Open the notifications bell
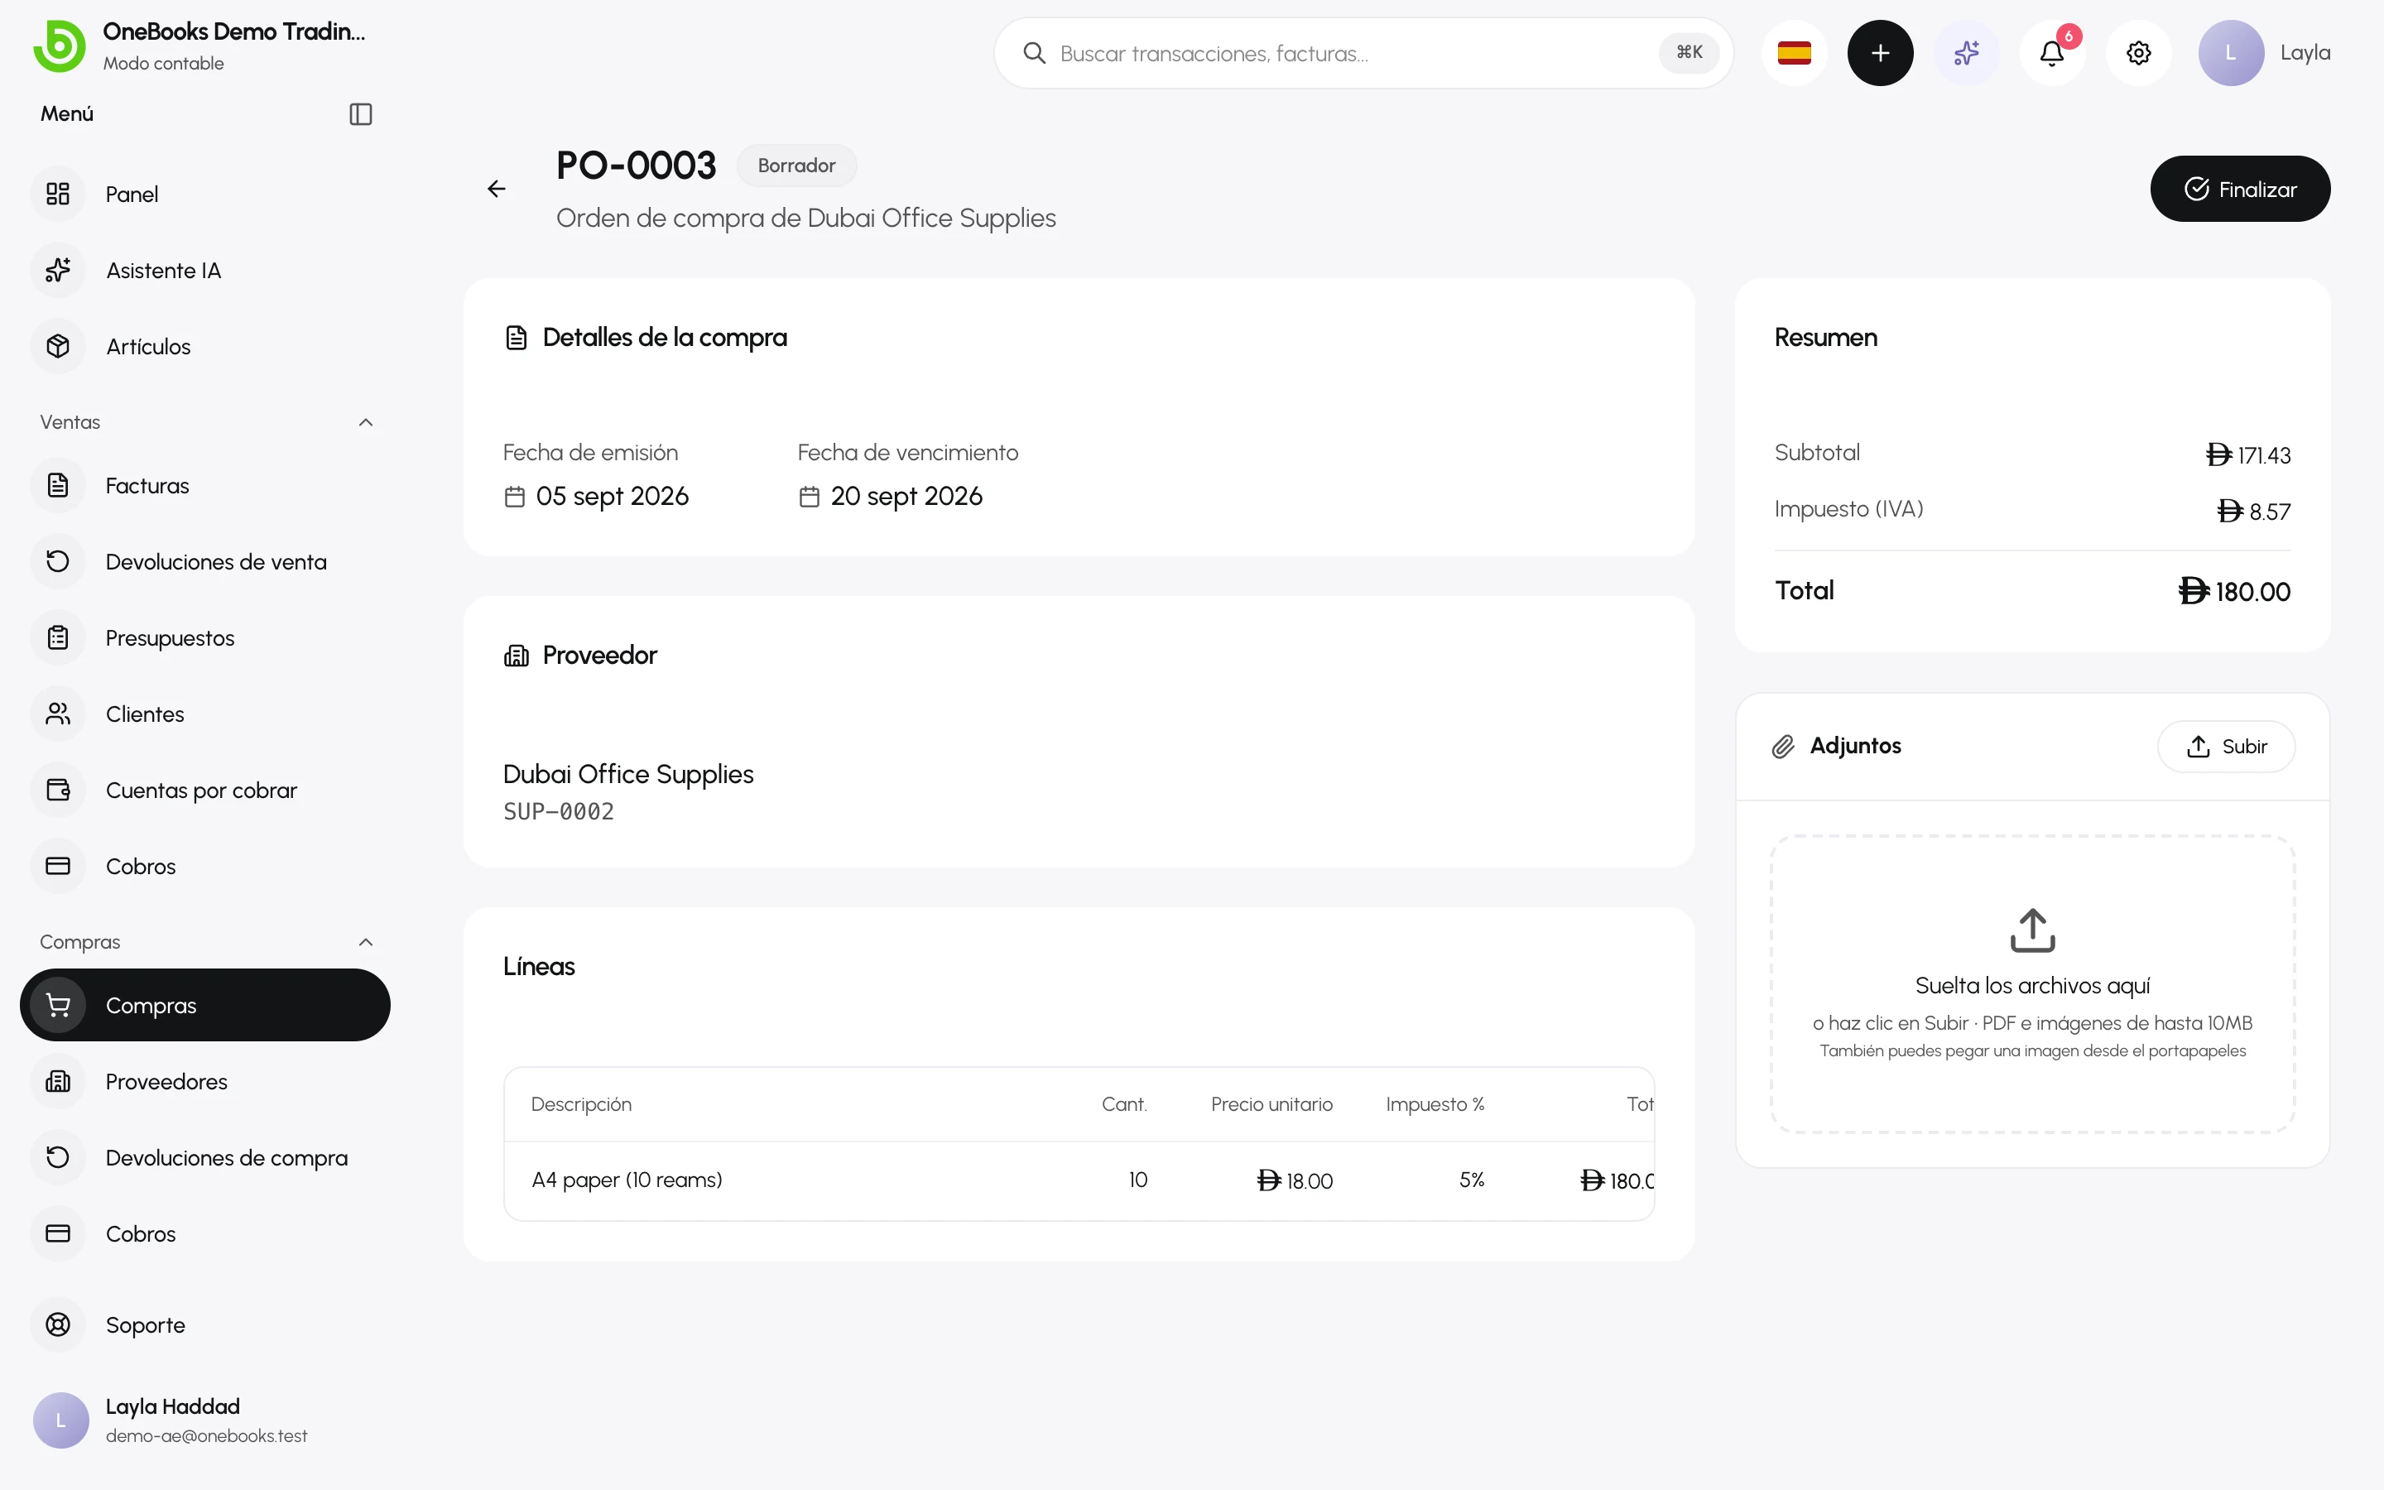The width and height of the screenshot is (2384, 1490). [2052, 52]
